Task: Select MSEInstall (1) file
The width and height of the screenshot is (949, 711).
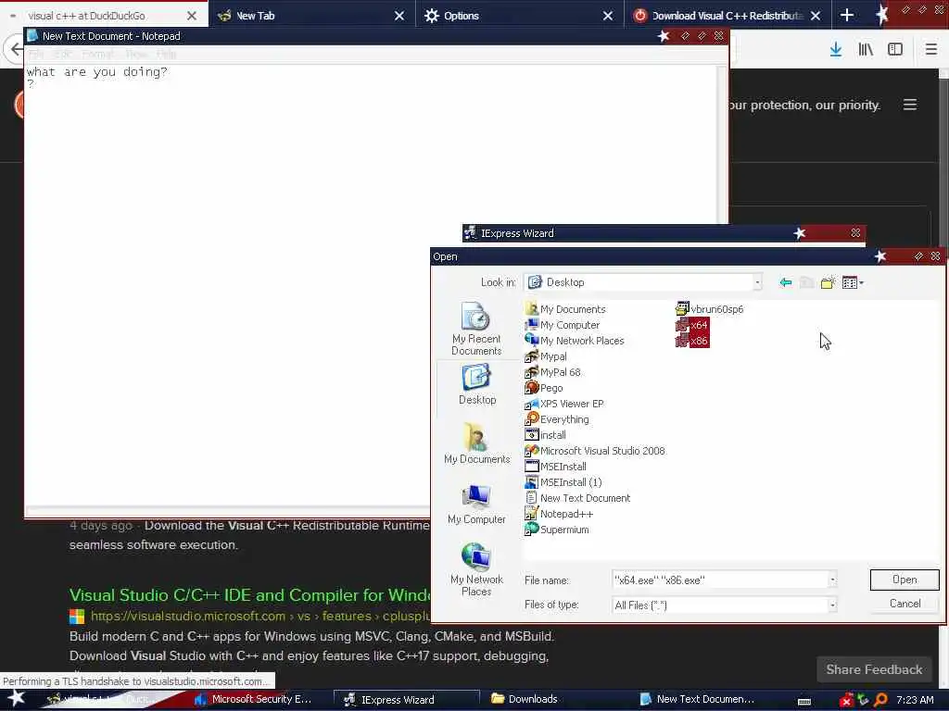Action: point(563,481)
